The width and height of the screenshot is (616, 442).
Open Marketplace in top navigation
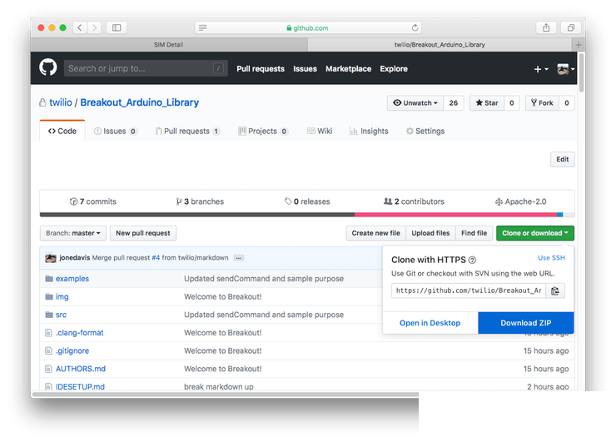[349, 69]
